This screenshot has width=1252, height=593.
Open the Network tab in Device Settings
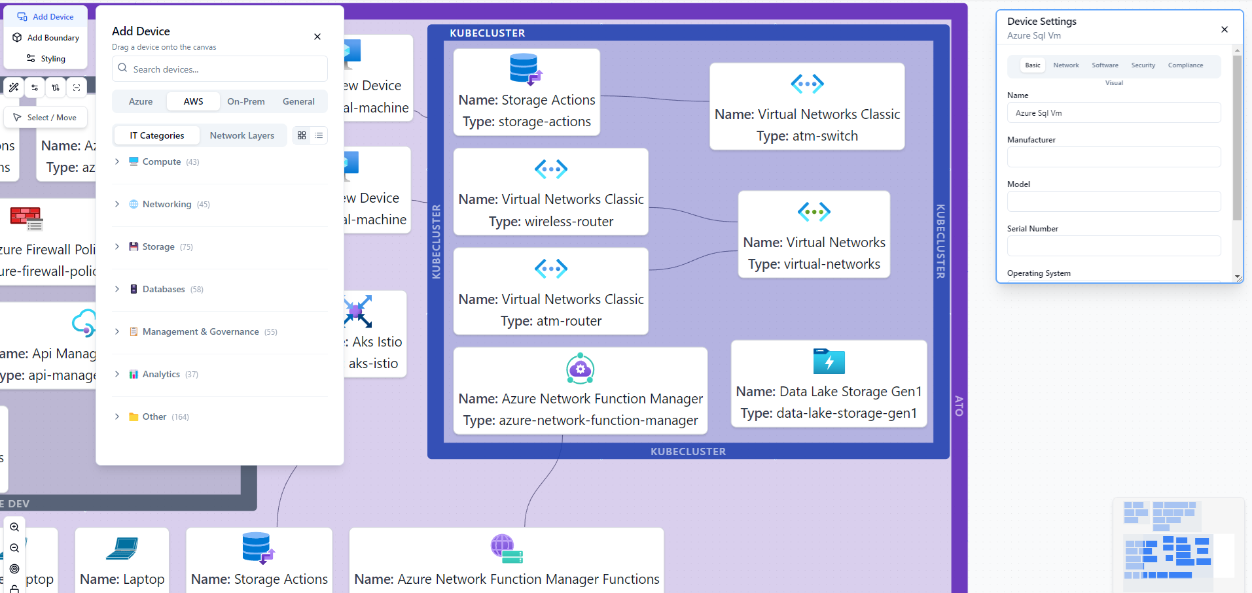pos(1066,65)
